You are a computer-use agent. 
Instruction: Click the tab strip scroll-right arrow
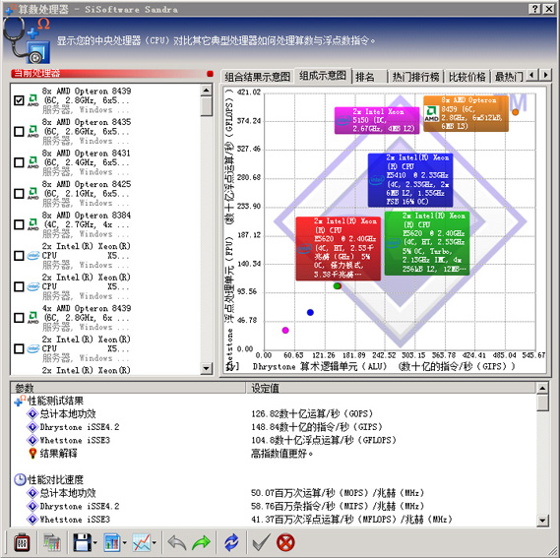point(545,75)
